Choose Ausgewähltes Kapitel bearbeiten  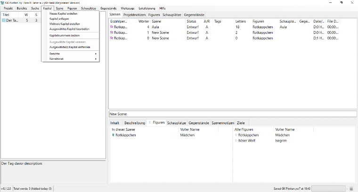tap(70, 29)
